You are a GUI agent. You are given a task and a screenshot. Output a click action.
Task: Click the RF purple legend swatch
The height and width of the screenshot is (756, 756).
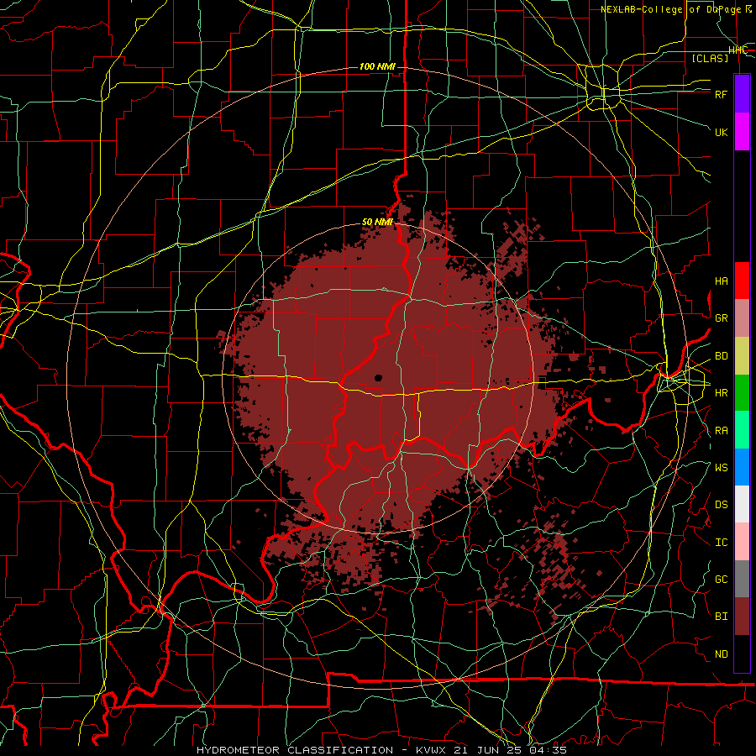pos(742,94)
